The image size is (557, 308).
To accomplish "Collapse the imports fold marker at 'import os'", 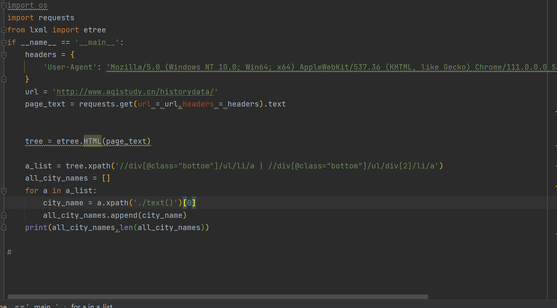I will coord(4,5).
